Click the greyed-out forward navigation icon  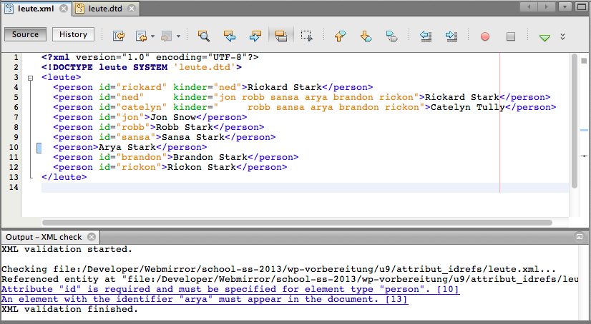(x=166, y=36)
